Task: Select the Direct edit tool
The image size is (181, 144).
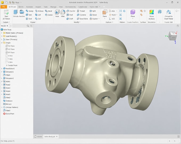Action: pyautogui.click(x=93, y=15)
